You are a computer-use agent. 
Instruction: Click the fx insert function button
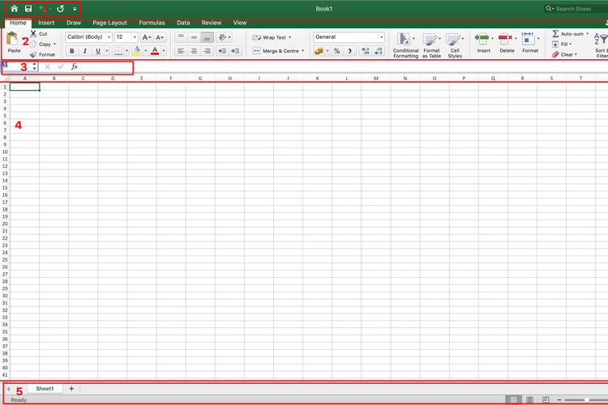pyautogui.click(x=74, y=66)
